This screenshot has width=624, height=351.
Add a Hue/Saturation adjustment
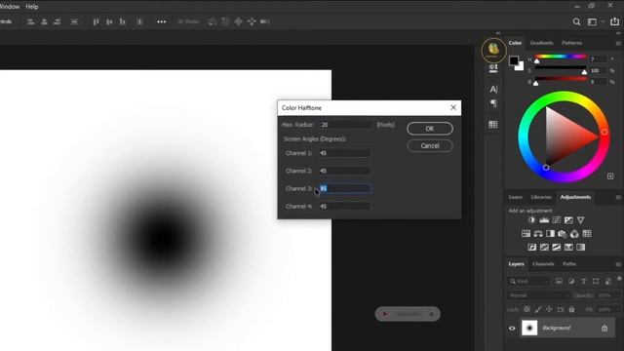pyautogui.click(x=526, y=234)
